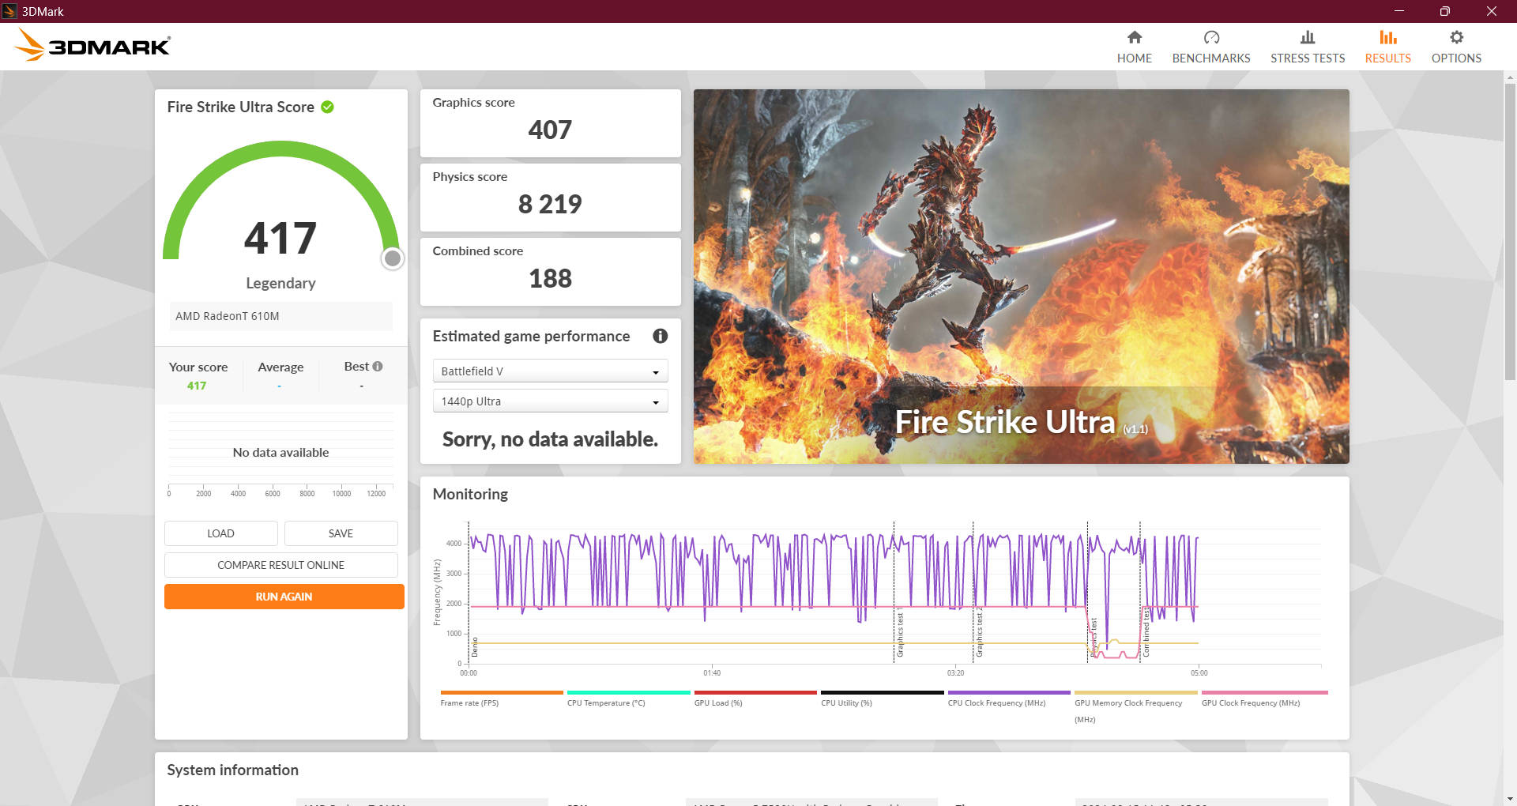Open the Benchmarks gauge icon
Image resolution: width=1517 pixels, height=806 pixels.
pyautogui.click(x=1211, y=37)
